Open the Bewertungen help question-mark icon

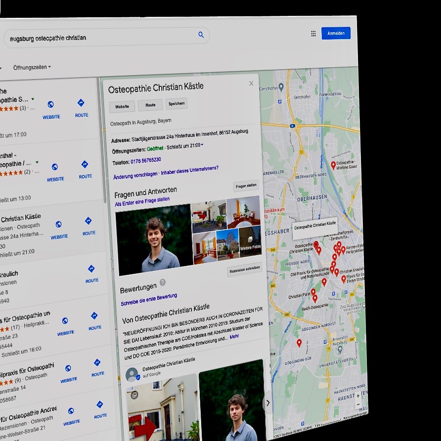162,283
